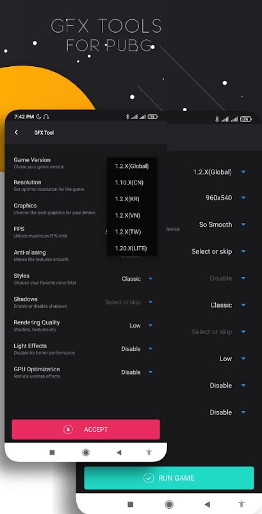Choose 1.2.X(Global) from the version list
The height and width of the screenshot is (514, 262).
coord(132,166)
